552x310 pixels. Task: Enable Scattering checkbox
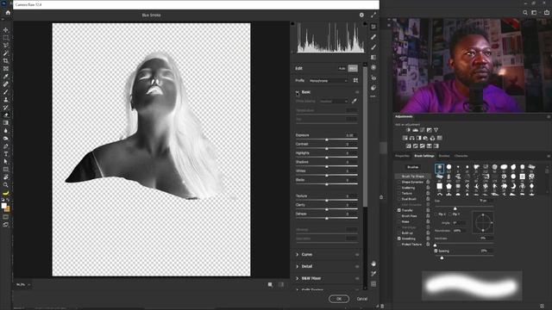click(x=398, y=188)
